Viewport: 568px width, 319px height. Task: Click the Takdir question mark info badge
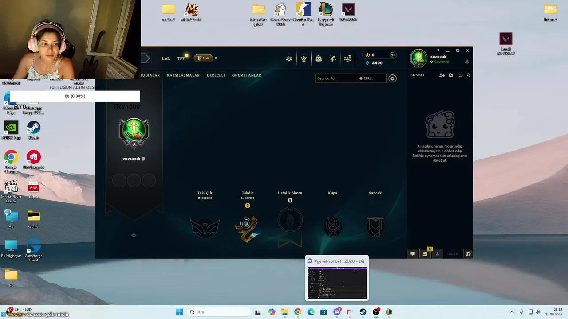click(x=248, y=206)
